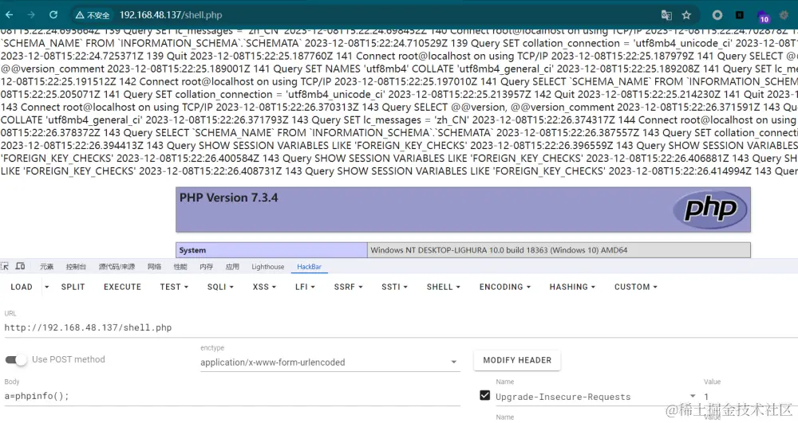Open the Google Translate page icon
The height and width of the screenshot is (423, 798).
pyautogui.click(x=666, y=15)
